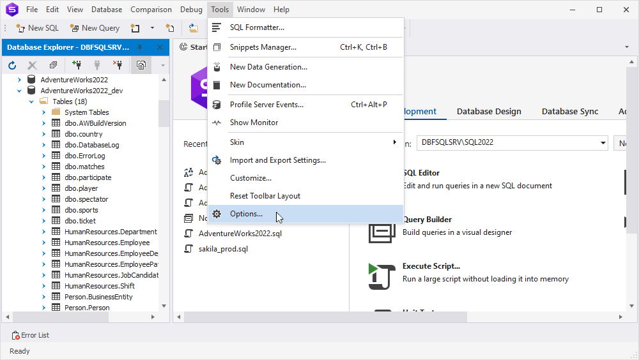This screenshot has height=360, width=639.
Task: Toggle the highlighted explorer toolbar copy icon
Action: [141, 65]
